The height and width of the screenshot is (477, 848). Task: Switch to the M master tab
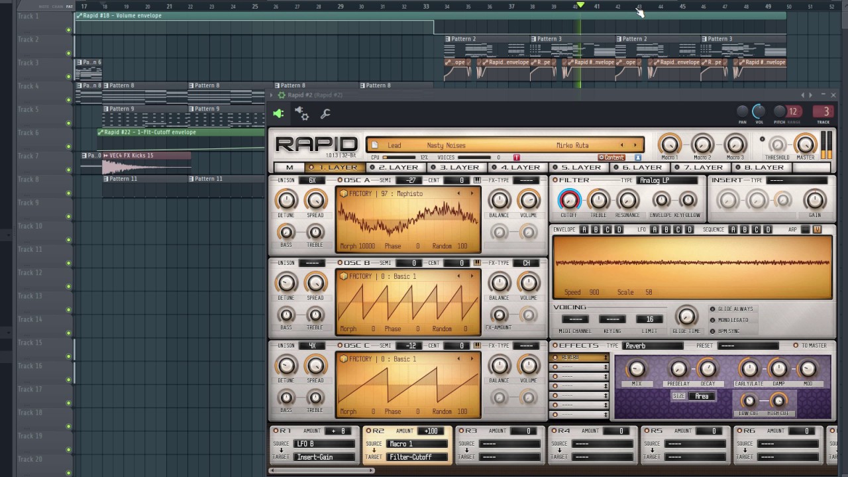coord(290,168)
